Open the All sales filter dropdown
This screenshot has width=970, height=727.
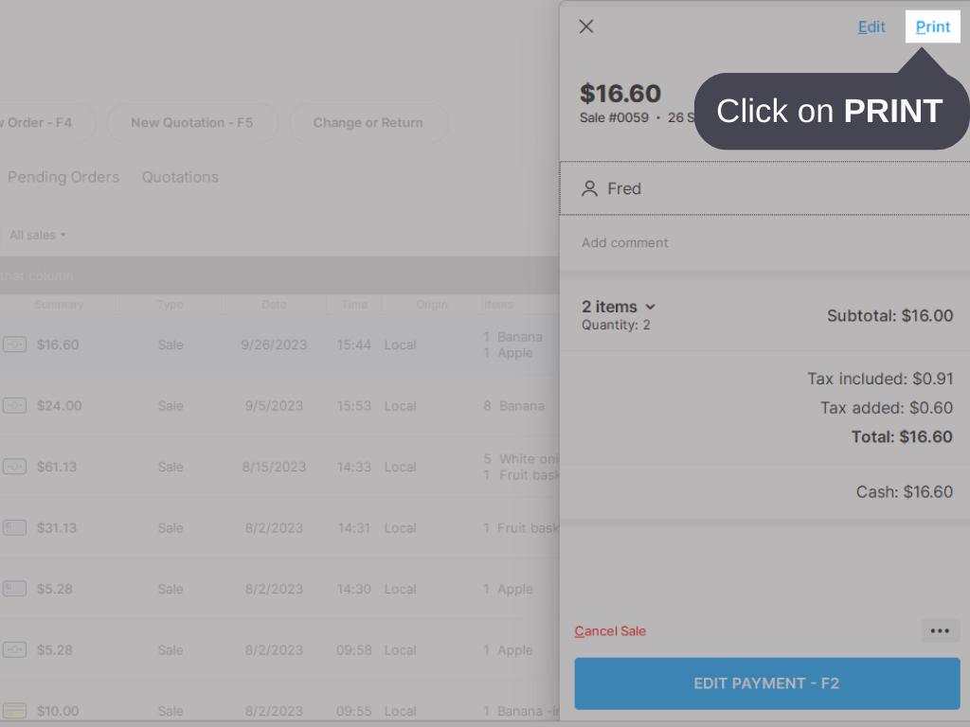pos(36,235)
